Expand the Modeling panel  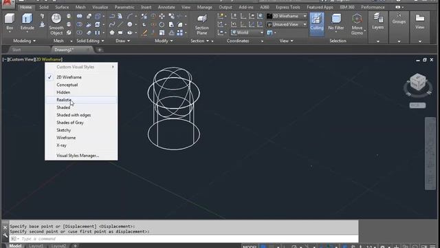click(25, 41)
